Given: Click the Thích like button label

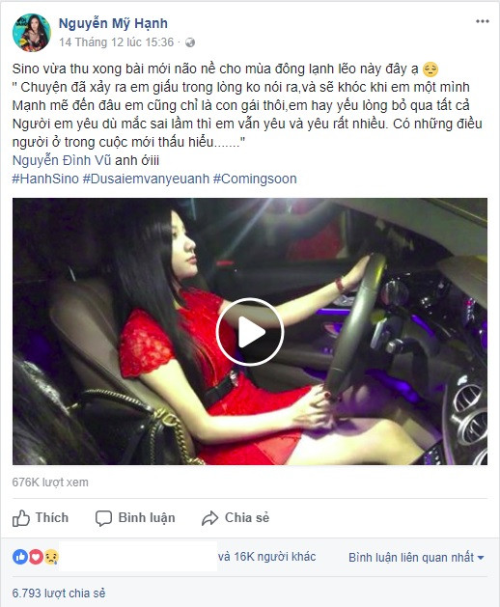Looking at the screenshot, I should coord(52,517).
